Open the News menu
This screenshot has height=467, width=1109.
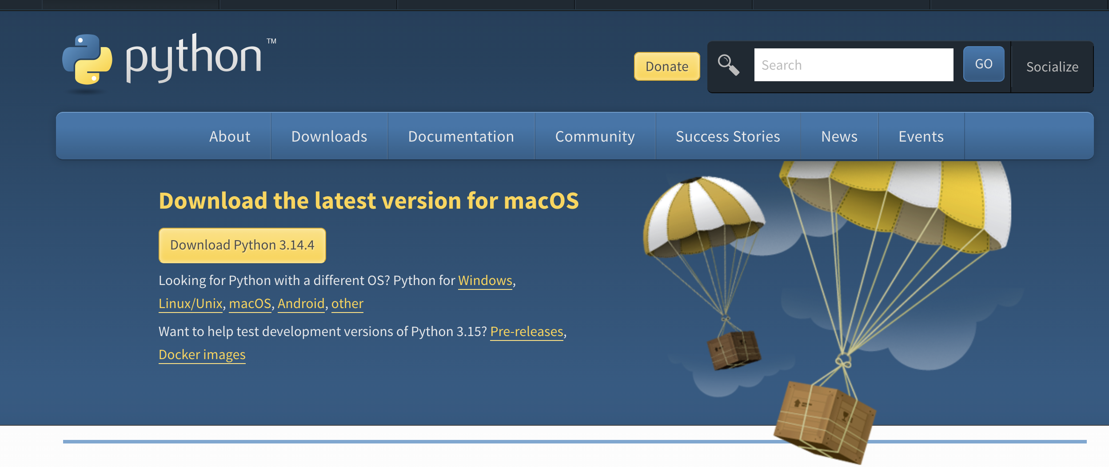click(x=839, y=136)
